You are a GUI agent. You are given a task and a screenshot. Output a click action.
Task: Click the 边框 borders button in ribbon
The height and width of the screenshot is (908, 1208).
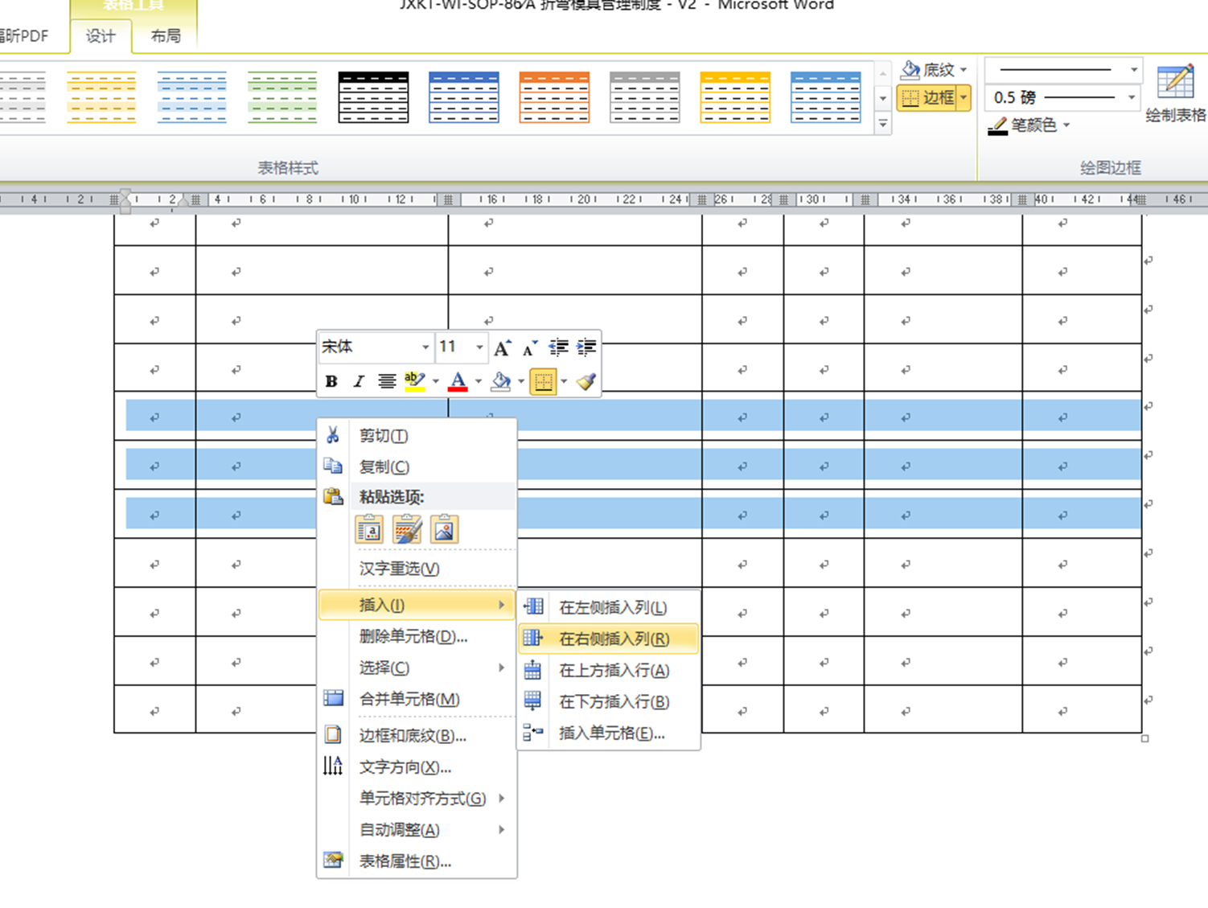(x=927, y=98)
